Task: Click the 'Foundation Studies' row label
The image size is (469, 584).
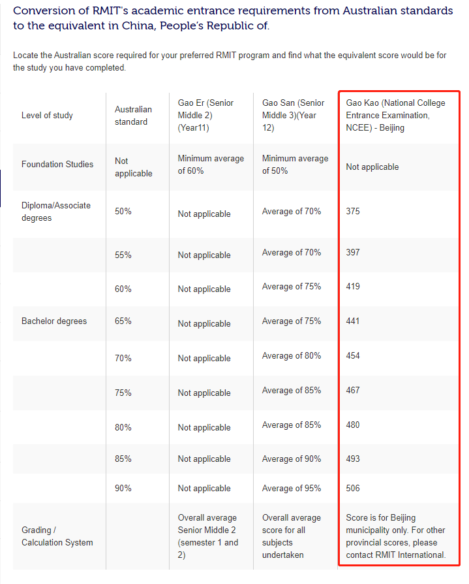Action: (x=57, y=165)
